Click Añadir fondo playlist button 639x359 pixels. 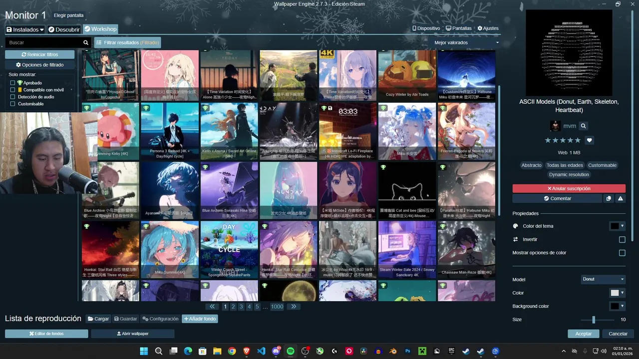point(200,319)
